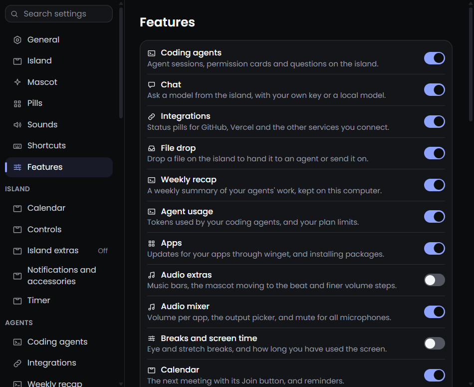Click the Mascot sparkle icon
The height and width of the screenshot is (387, 474).
pos(17,82)
